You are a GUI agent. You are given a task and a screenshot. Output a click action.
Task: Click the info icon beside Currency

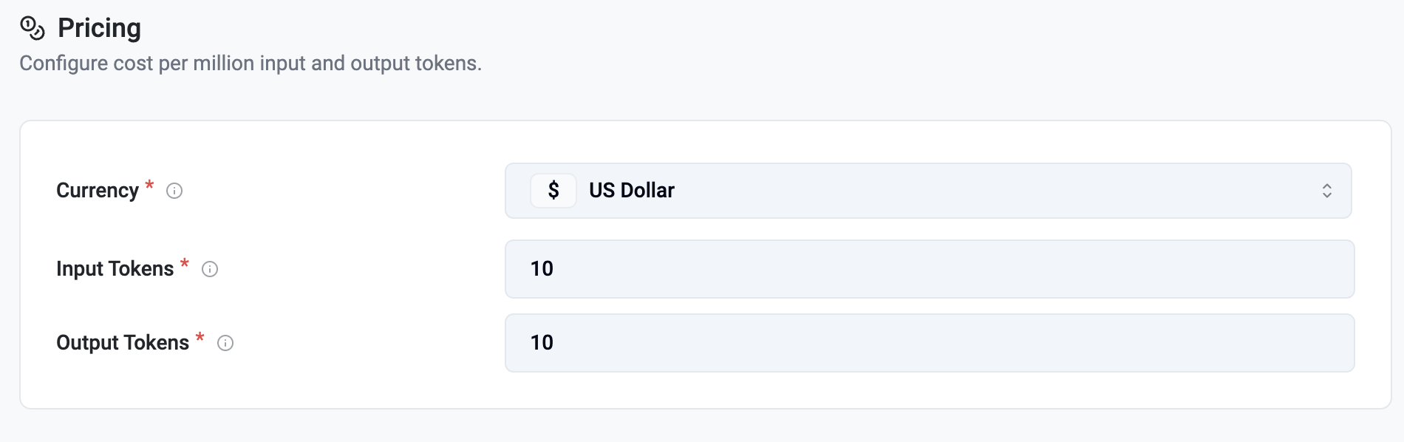click(x=174, y=191)
